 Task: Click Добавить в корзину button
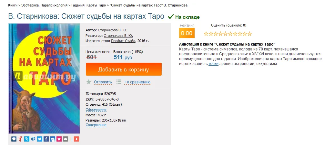pos(124,69)
